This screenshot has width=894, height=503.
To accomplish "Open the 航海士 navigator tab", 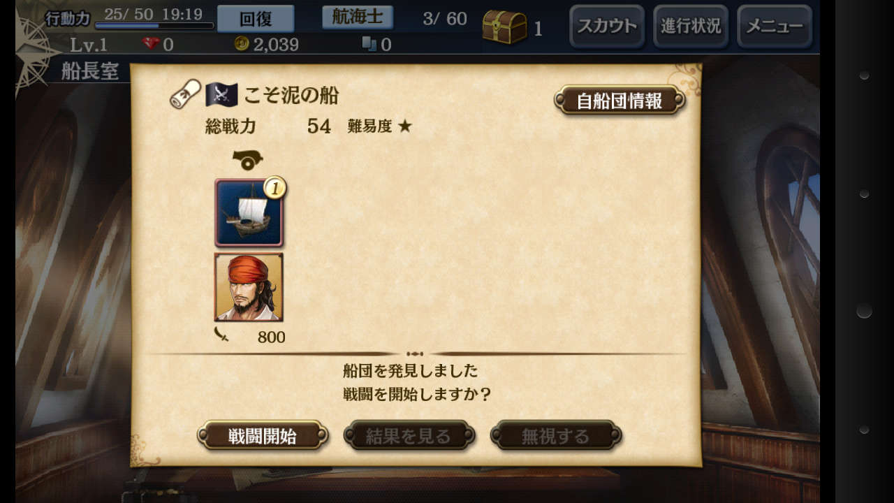I will click(358, 17).
